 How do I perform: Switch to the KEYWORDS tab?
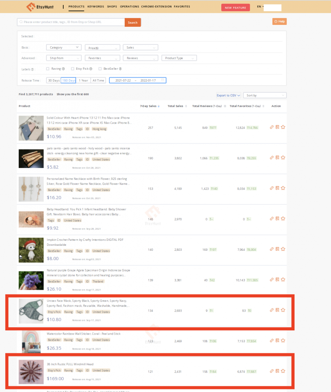pyautogui.click(x=96, y=7)
